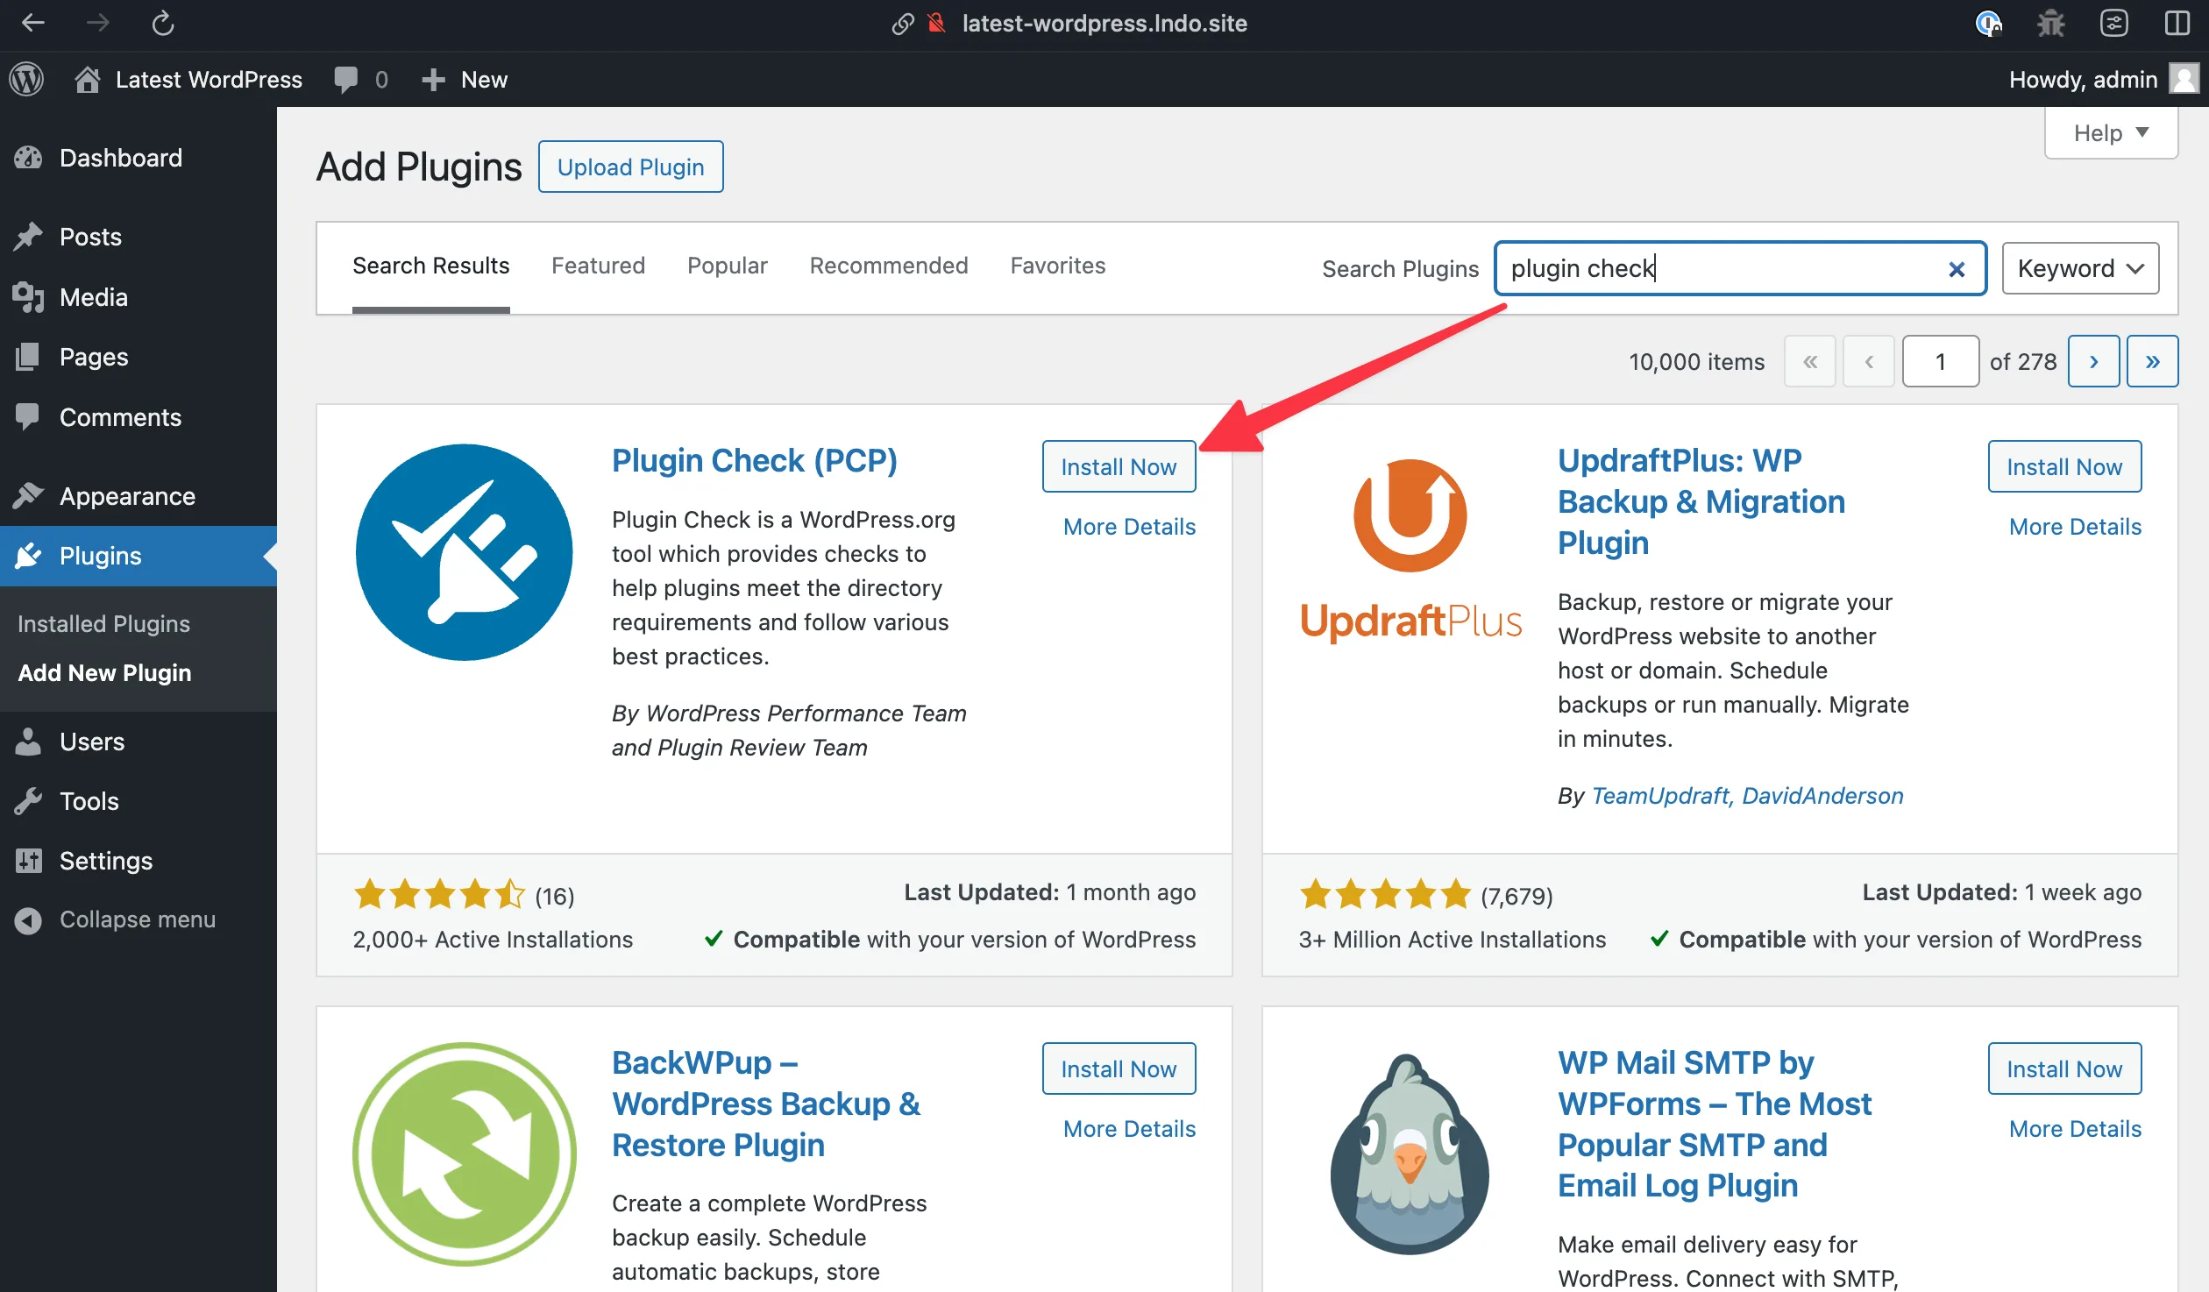Click the Plugin Check (PCP) plug icon

pos(464,552)
